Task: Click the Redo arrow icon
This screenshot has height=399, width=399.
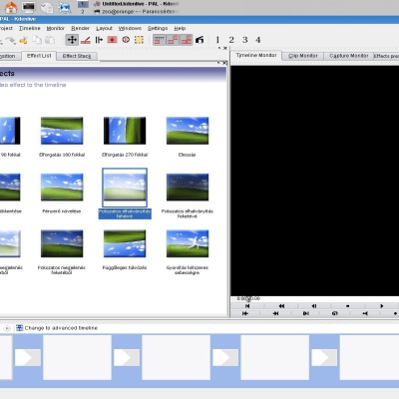Action: point(11,40)
